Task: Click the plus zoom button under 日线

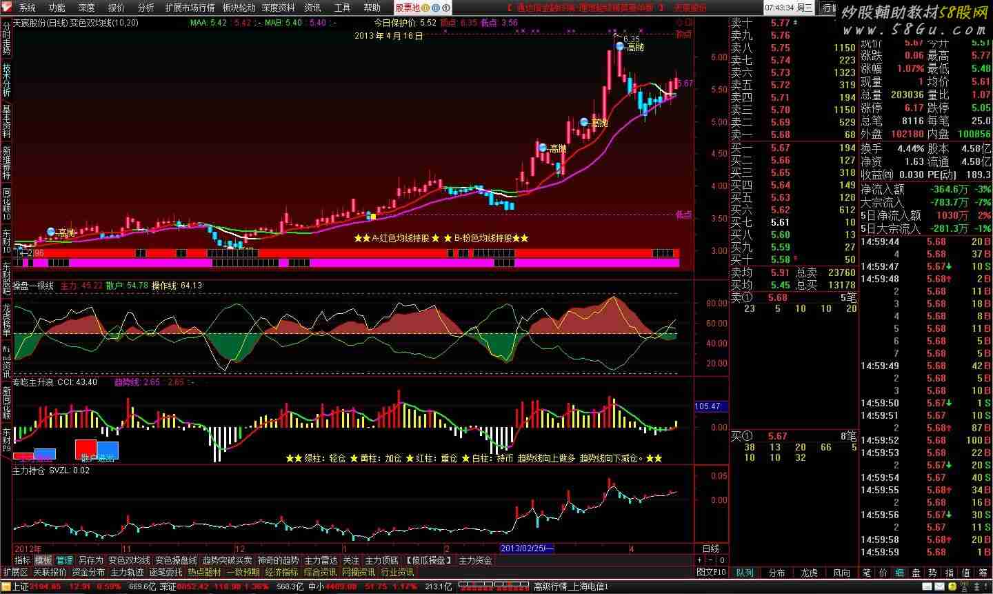Action: 699,560
